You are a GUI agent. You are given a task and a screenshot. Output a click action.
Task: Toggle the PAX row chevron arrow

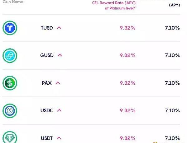tap(58, 83)
